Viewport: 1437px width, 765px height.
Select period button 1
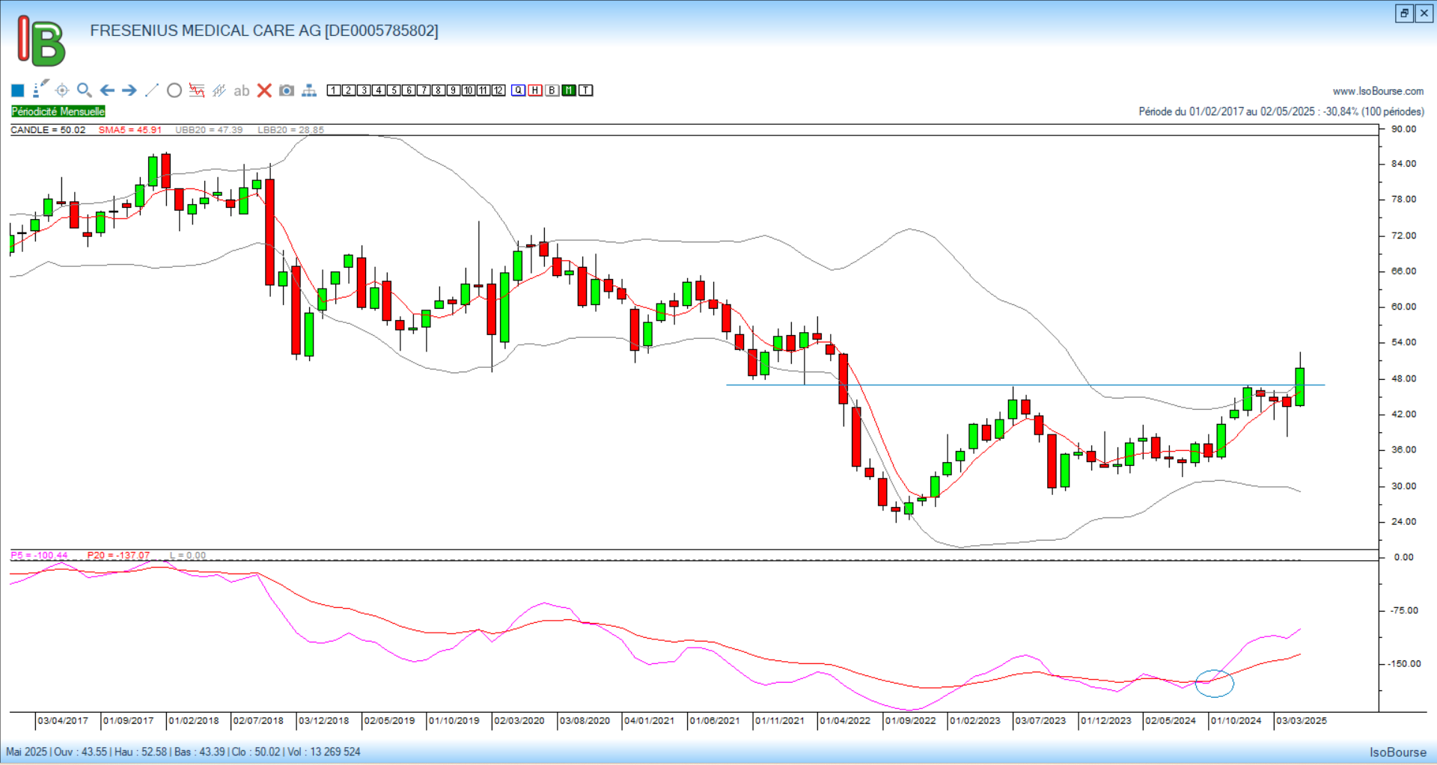point(334,90)
